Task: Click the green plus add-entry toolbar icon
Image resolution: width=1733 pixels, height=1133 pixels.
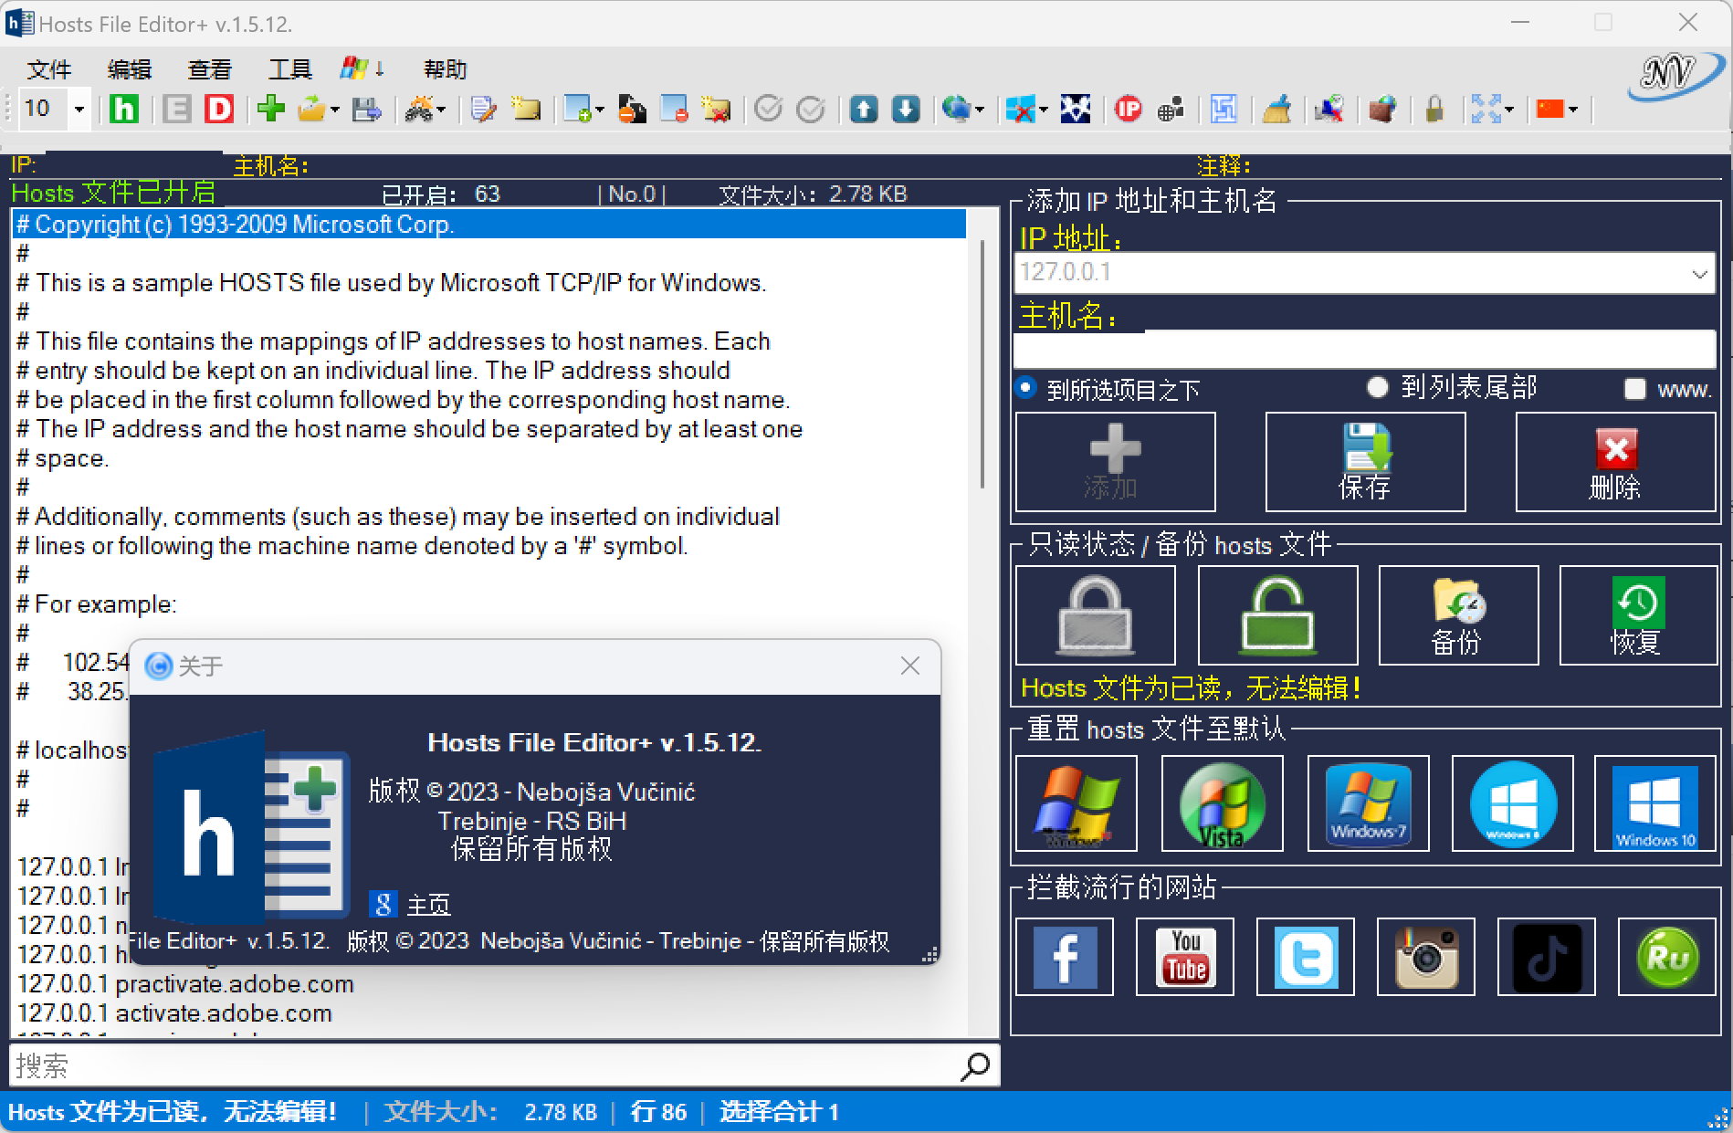Action: pyautogui.click(x=271, y=109)
